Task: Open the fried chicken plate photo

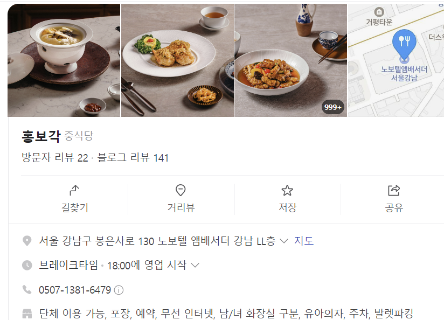Action: [177, 60]
